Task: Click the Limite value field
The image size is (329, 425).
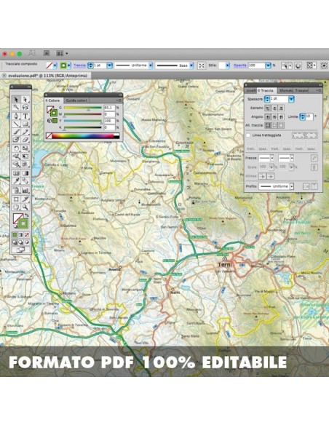Action: point(309,117)
